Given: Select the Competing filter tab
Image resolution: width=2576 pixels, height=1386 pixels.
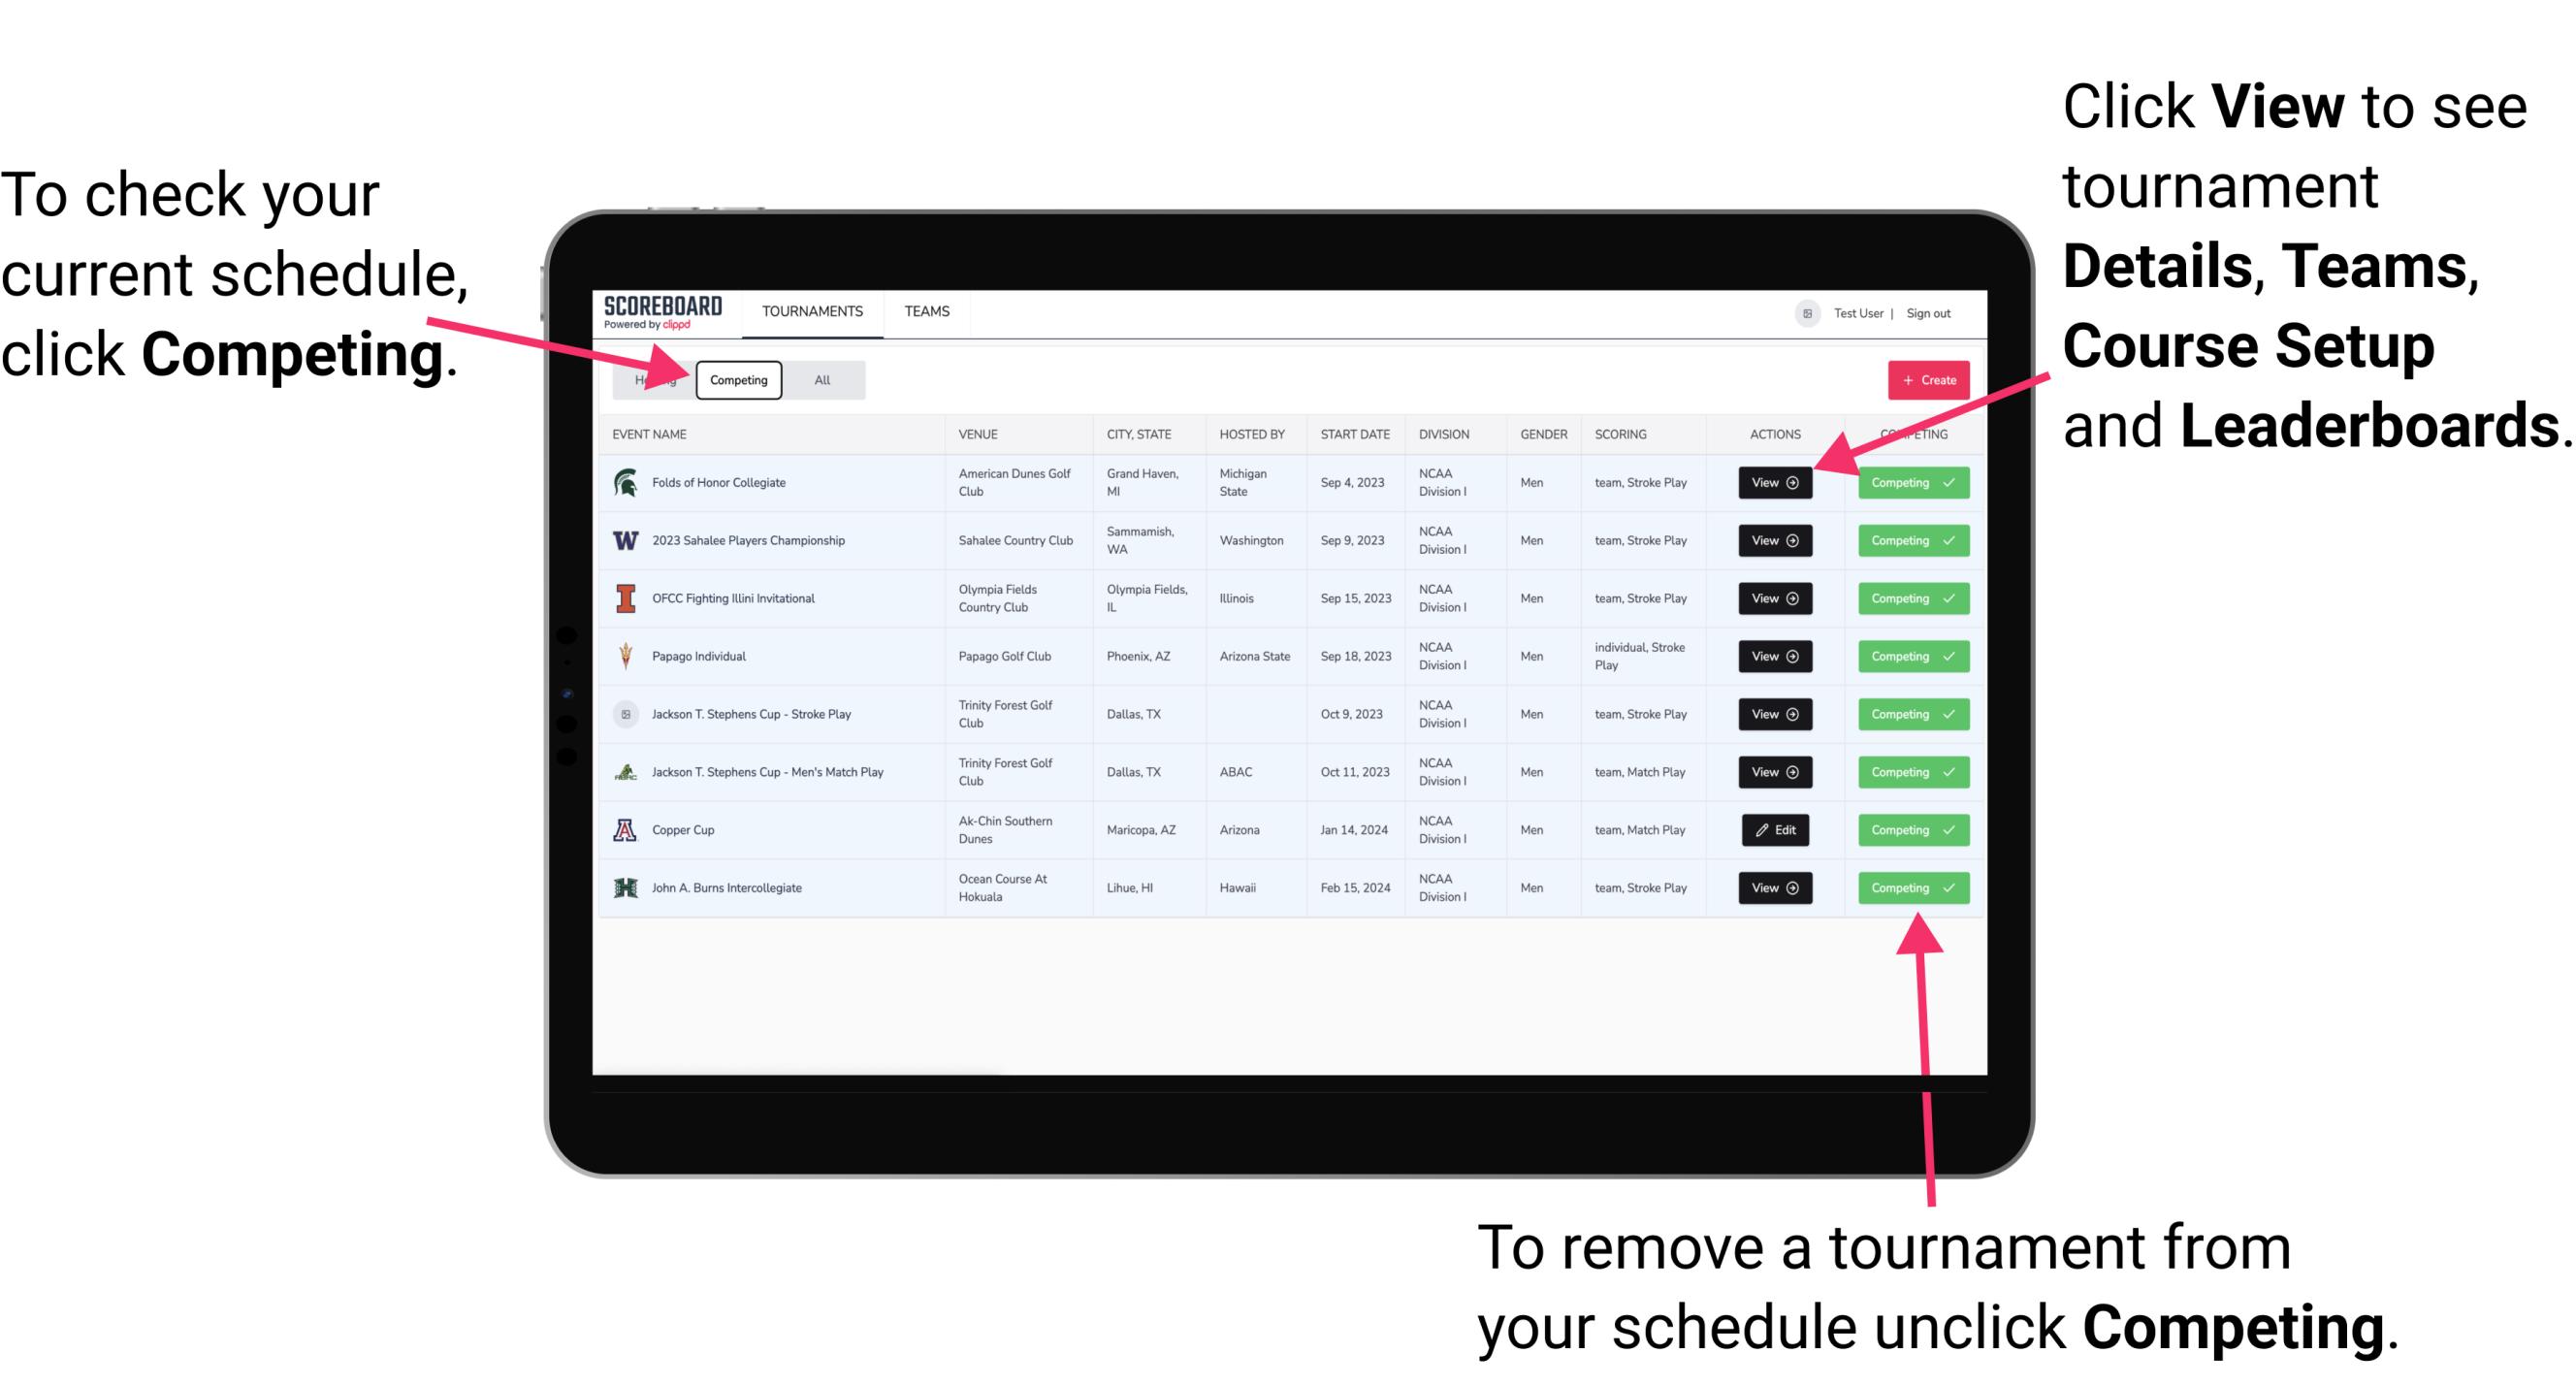Looking at the screenshot, I should 737,380.
